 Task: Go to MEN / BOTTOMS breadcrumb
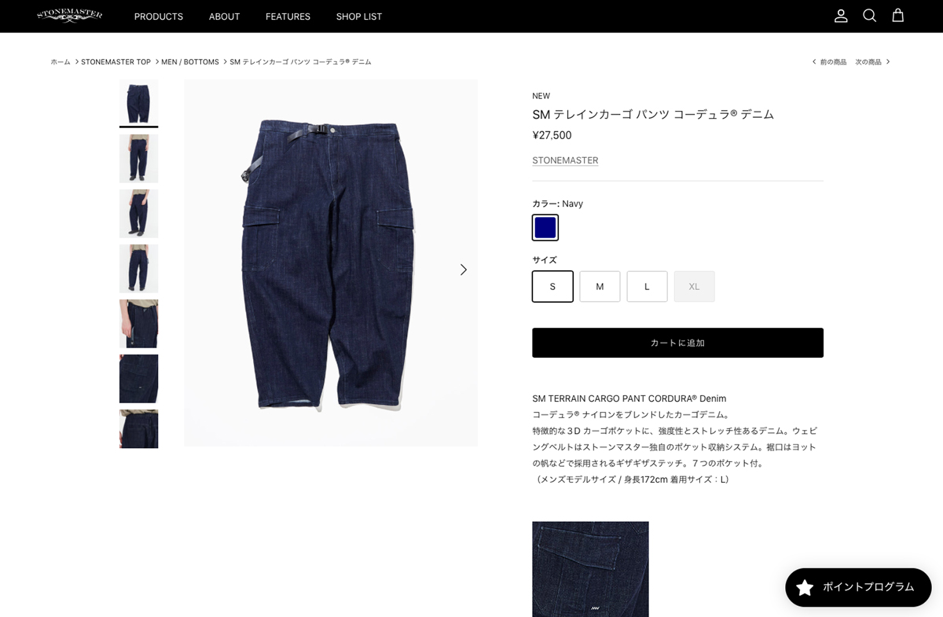(190, 62)
